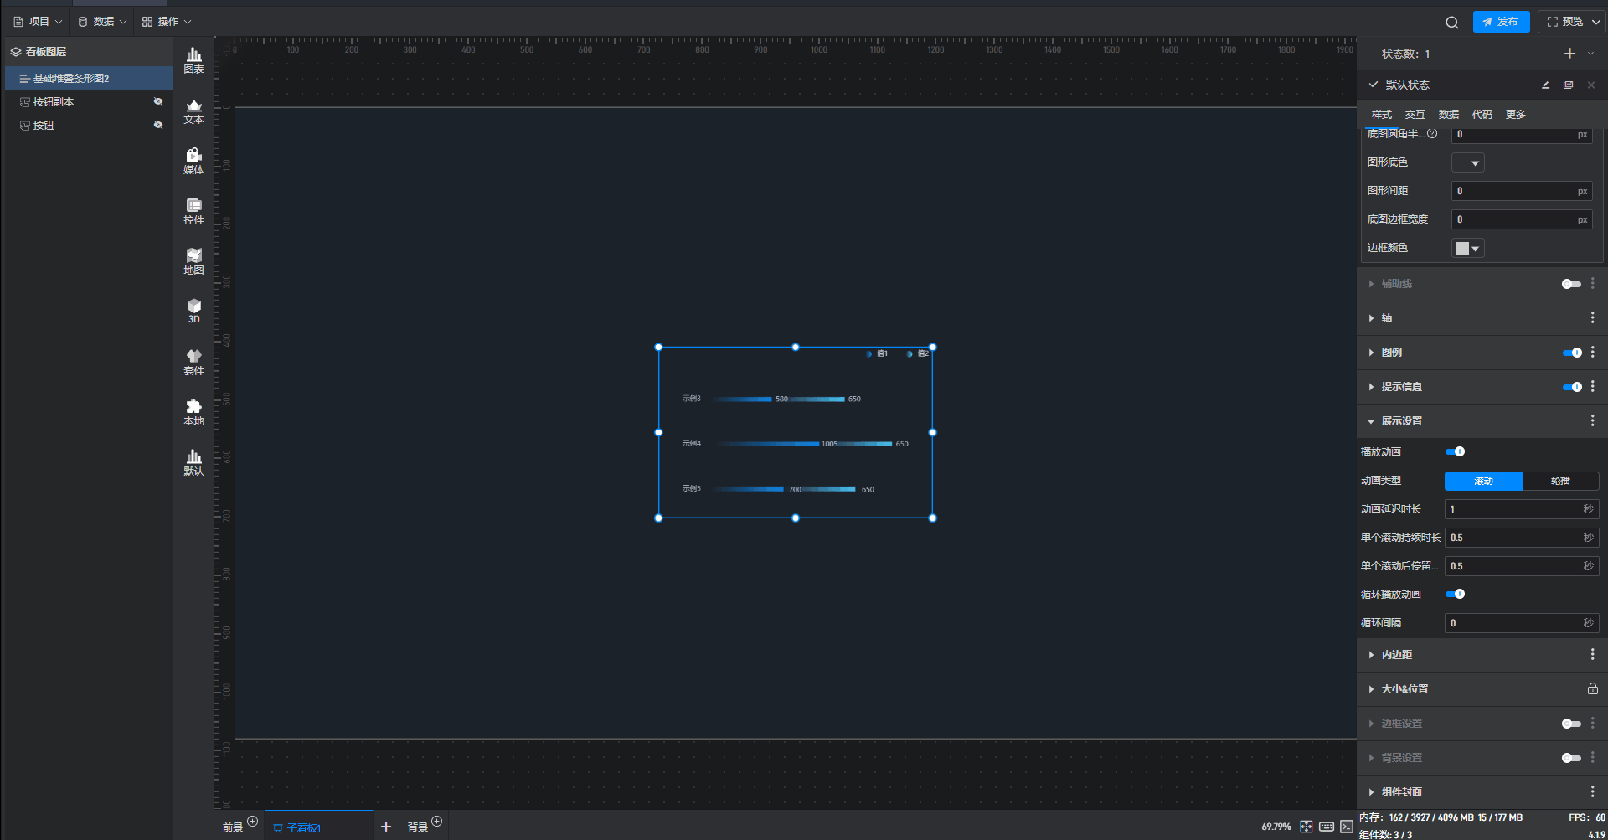Open more options dots for 提示信息 section
Screen dimensions: 1608x840
[1592, 387]
